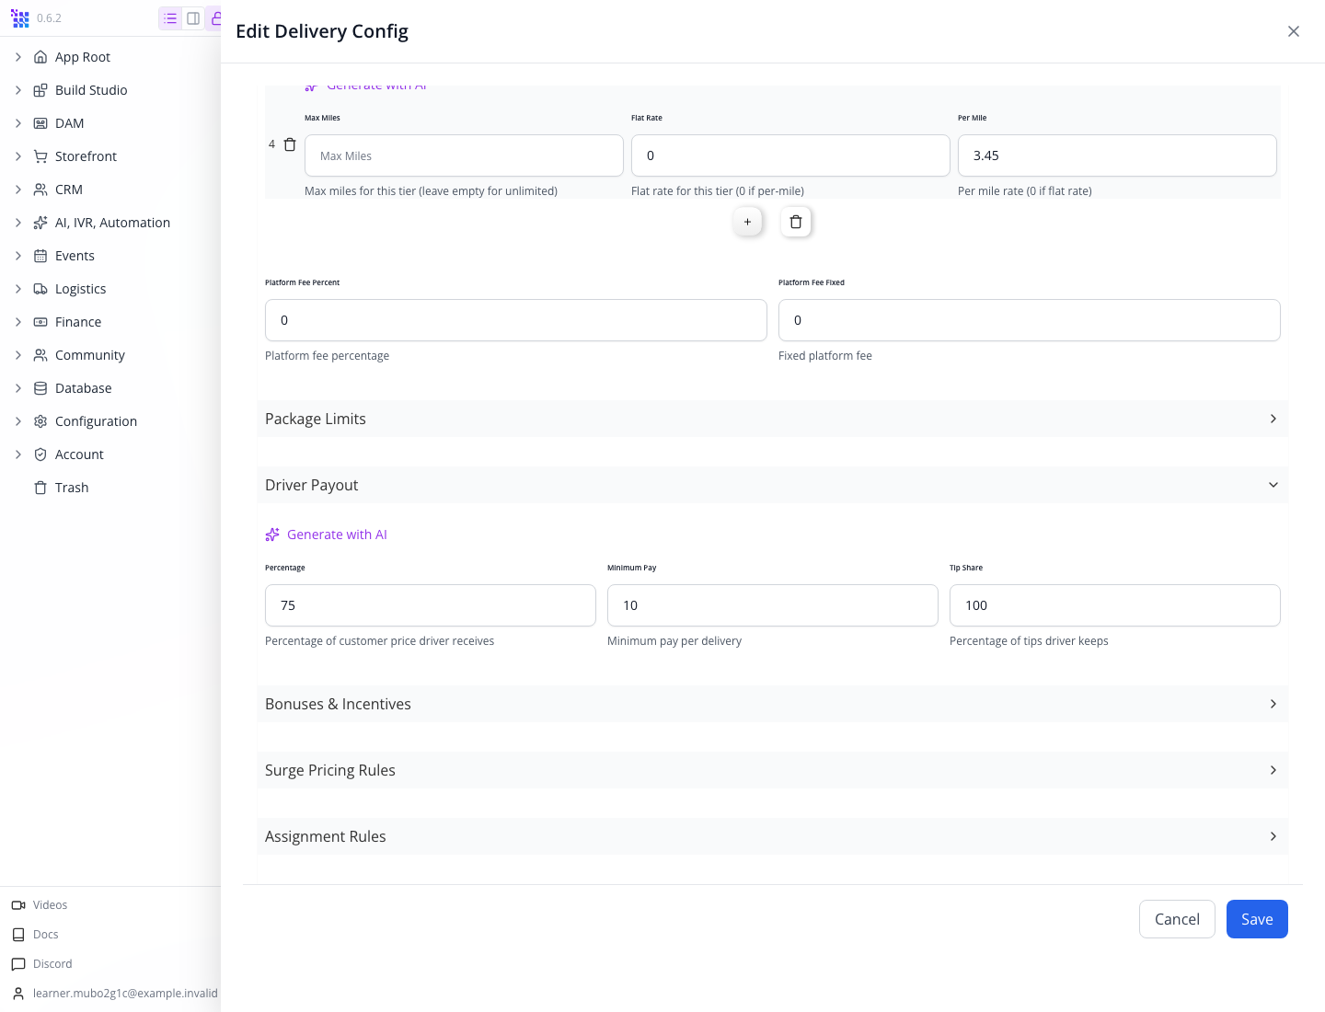Click the Build Studio icon
1325x1012 pixels.
pyautogui.click(x=40, y=90)
